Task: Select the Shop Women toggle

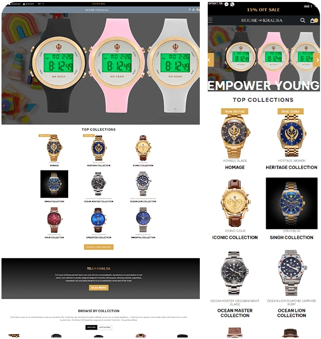Action: [104, 327]
